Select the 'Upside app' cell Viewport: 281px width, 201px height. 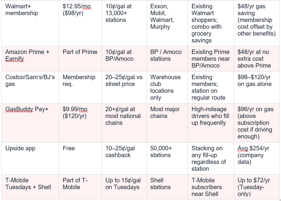[x=30, y=158]
